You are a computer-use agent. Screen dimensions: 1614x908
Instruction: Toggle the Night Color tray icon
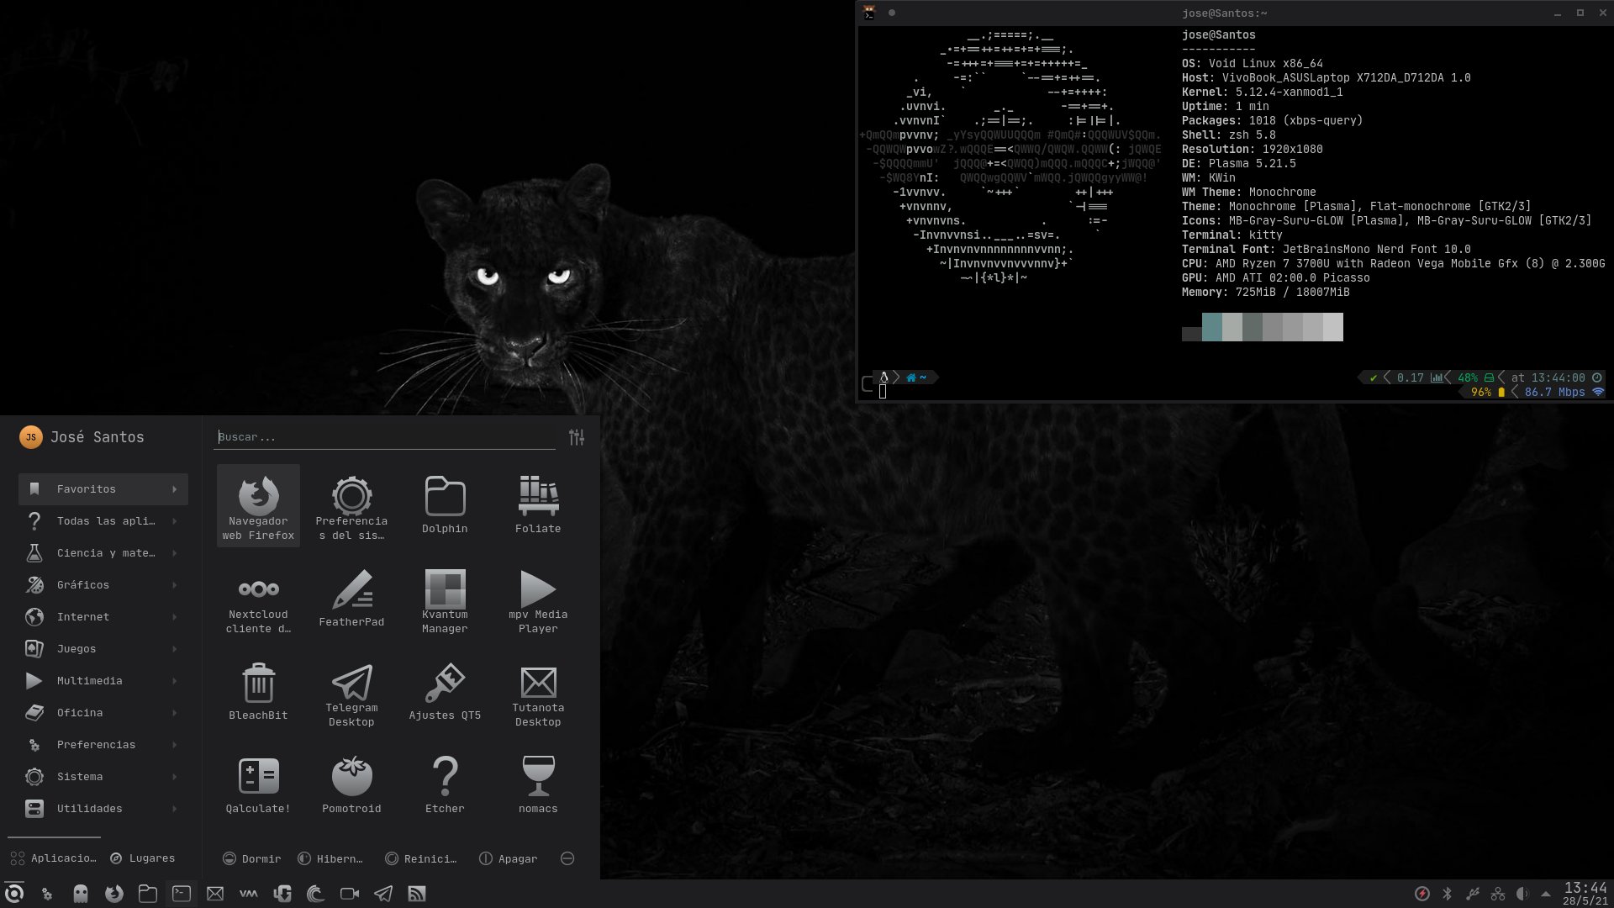[1522, 894]
